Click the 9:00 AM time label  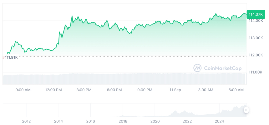(x=23, y=90)
